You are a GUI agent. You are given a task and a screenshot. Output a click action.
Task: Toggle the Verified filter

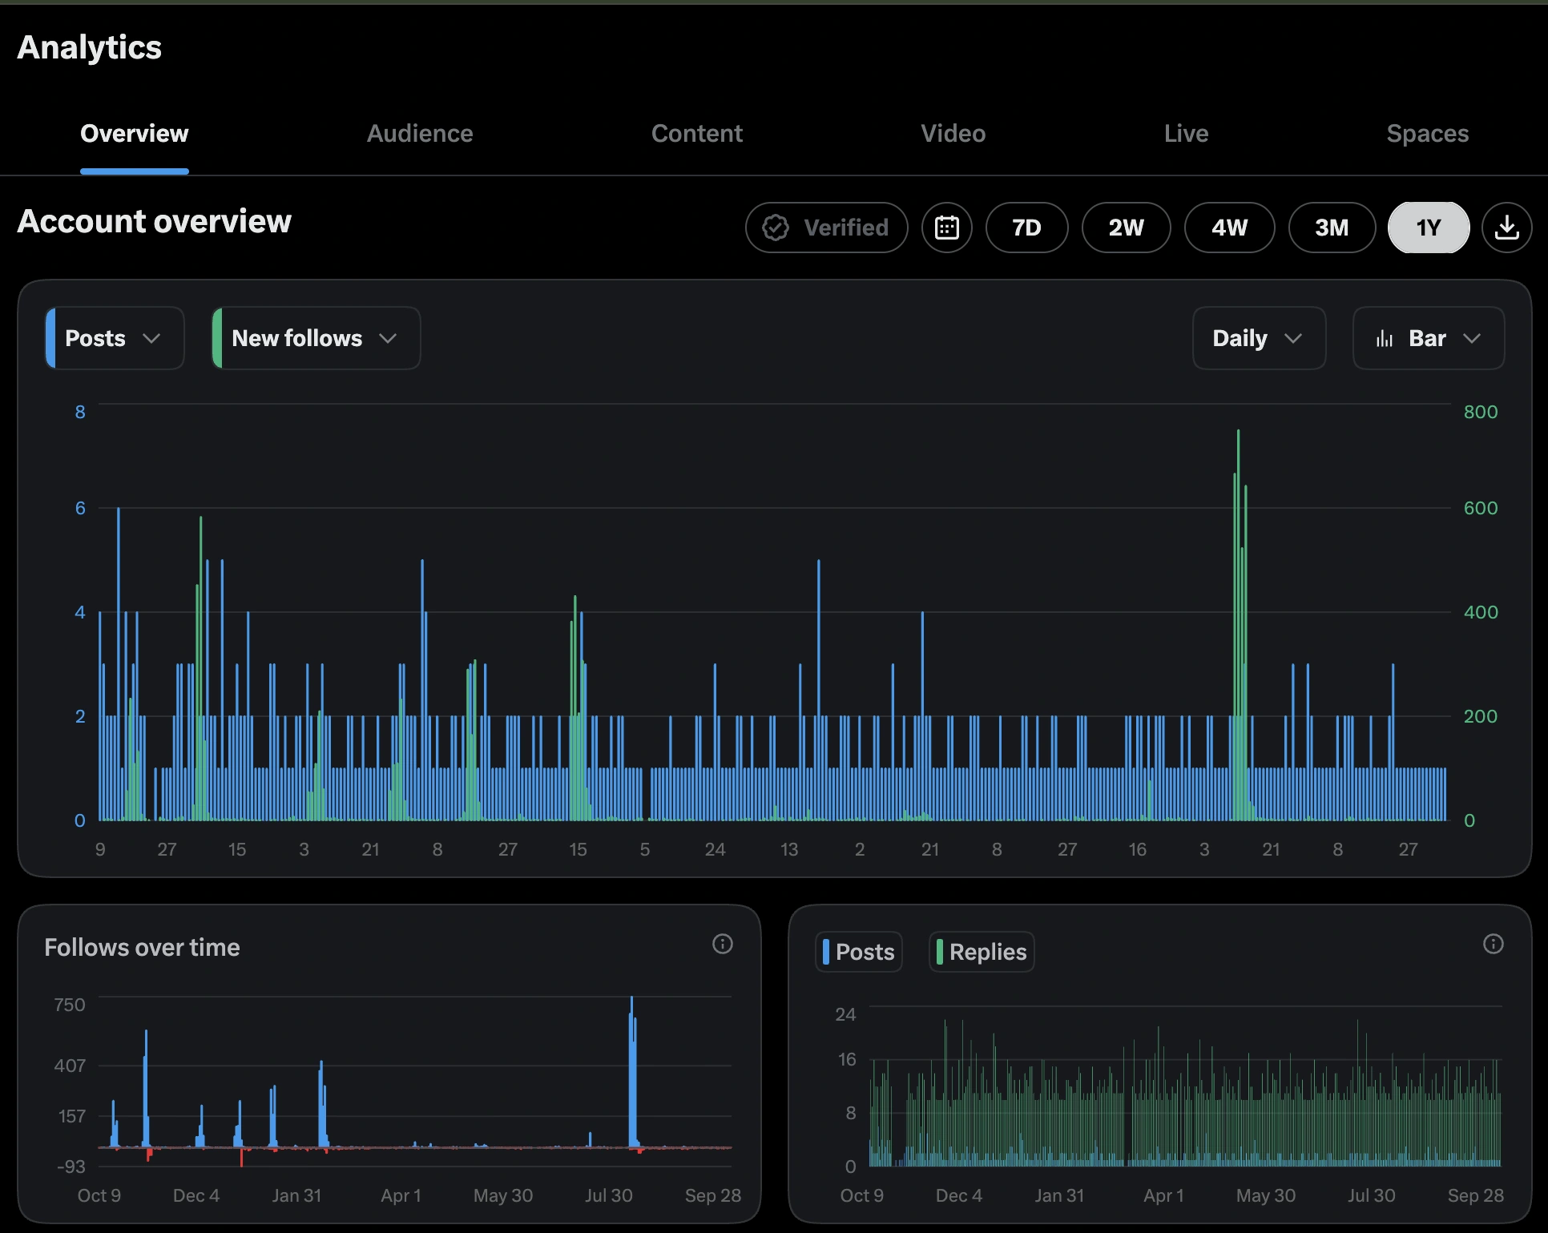coord(826,228)
